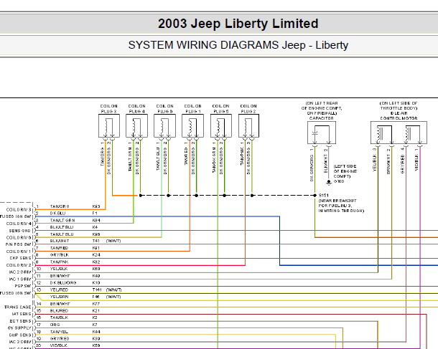The width and height of the screenshot is (438, 349).
Task: Click the 'COIL DRIV 4' connector label
Action: 19,224
